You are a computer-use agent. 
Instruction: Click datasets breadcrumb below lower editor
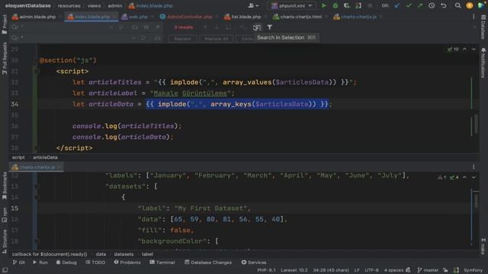[124, 254]
